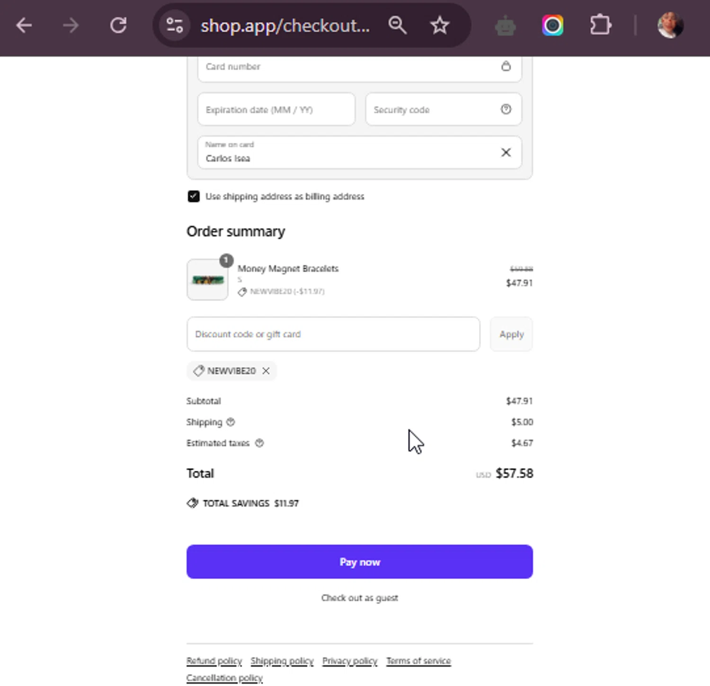Click the colorful circle extension icon

coord(552,25)
